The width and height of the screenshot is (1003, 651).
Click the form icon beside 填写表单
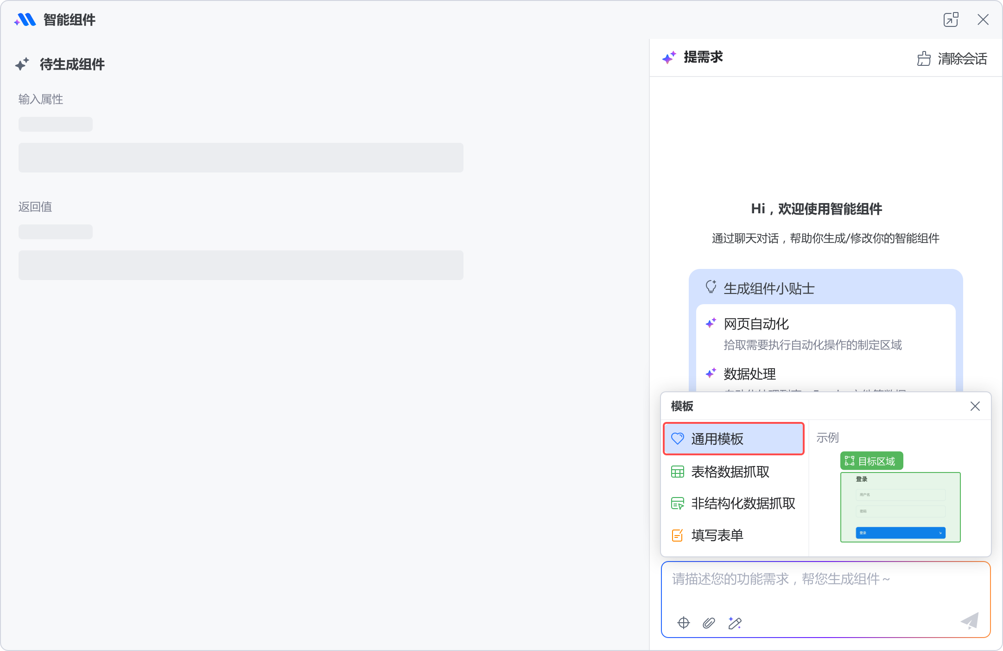click(677, 535)
